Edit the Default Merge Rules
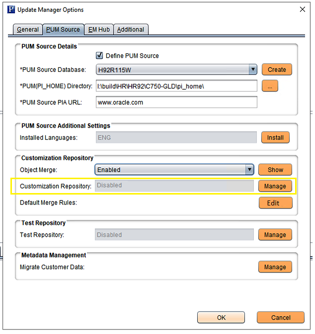This screenshot has width=315, height=334. tap(275, 203)
